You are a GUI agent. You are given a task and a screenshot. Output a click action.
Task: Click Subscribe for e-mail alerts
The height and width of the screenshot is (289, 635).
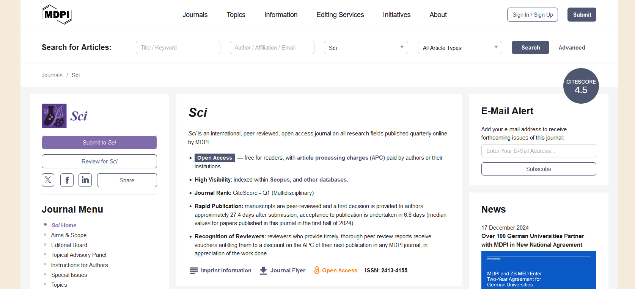click(538, 169)
